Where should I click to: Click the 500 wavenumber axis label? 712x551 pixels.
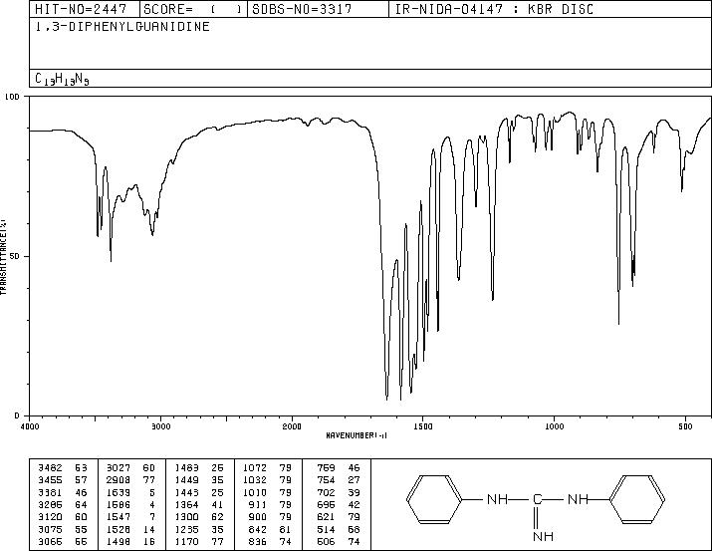686,426
